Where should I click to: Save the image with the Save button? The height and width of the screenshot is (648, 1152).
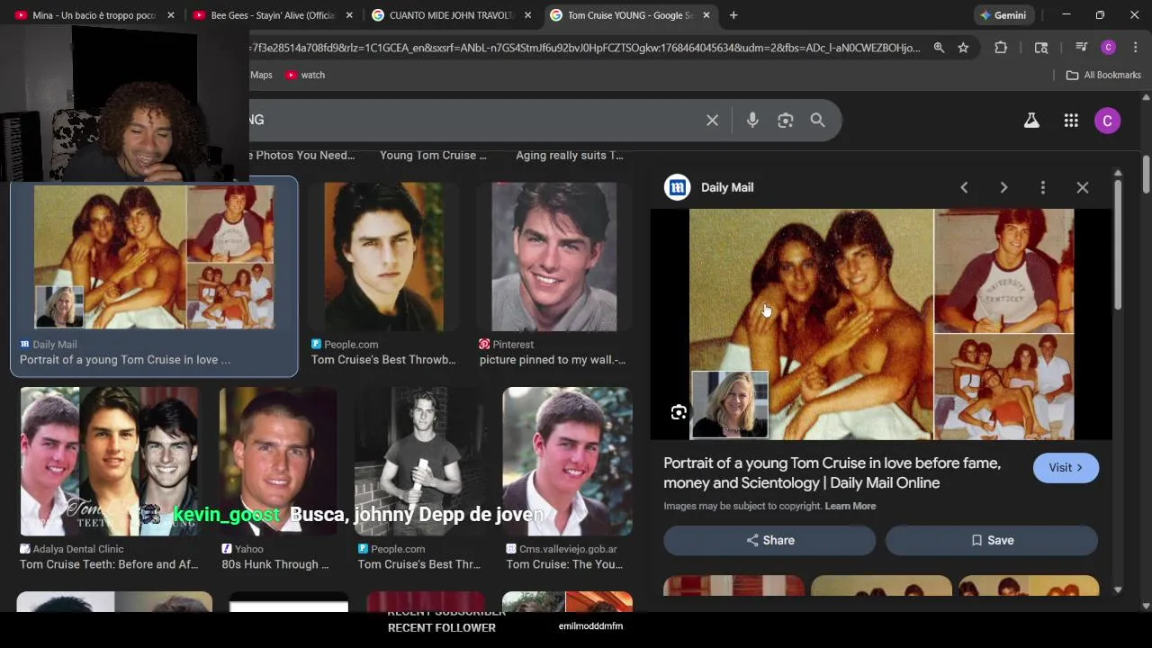tap(992, 540)
